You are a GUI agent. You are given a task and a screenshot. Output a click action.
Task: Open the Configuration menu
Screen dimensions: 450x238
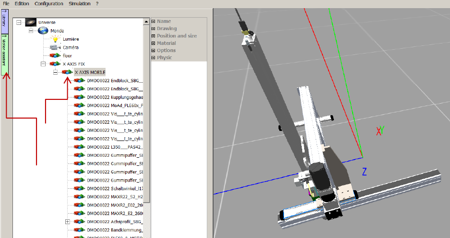(49, 3)
